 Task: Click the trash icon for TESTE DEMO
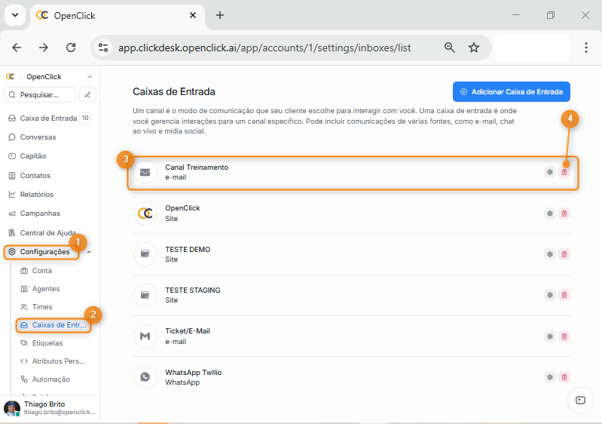pyautogui.click(x=564, y=254)
